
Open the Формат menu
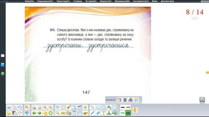pos(105,1)
